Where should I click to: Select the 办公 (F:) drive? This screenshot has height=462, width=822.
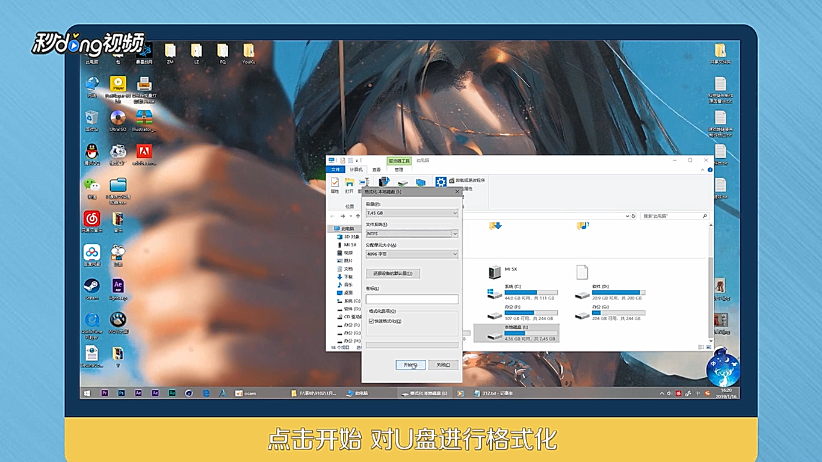tap(522, 313)
